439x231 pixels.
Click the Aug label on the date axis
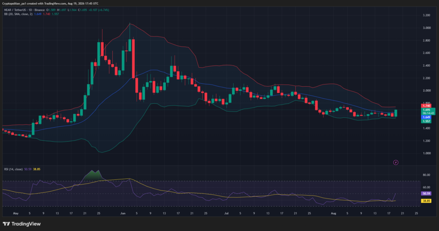point(334,213)
